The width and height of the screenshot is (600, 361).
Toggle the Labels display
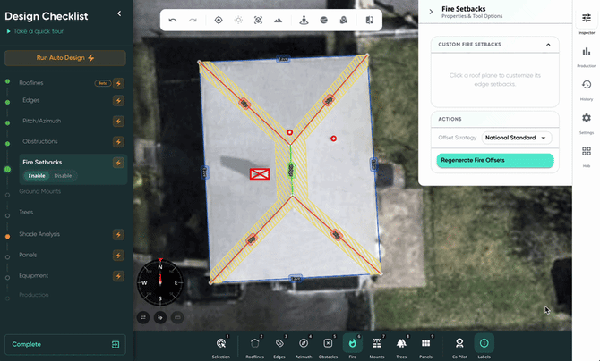coord(484,346)
